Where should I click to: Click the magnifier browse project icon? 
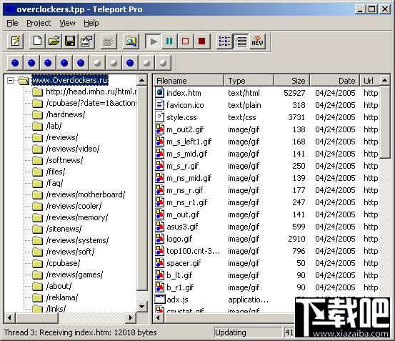click(x=131, y=41)
